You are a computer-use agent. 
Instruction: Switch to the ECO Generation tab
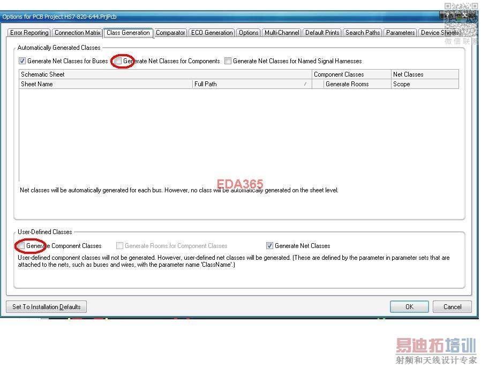(x=212, y=33)
